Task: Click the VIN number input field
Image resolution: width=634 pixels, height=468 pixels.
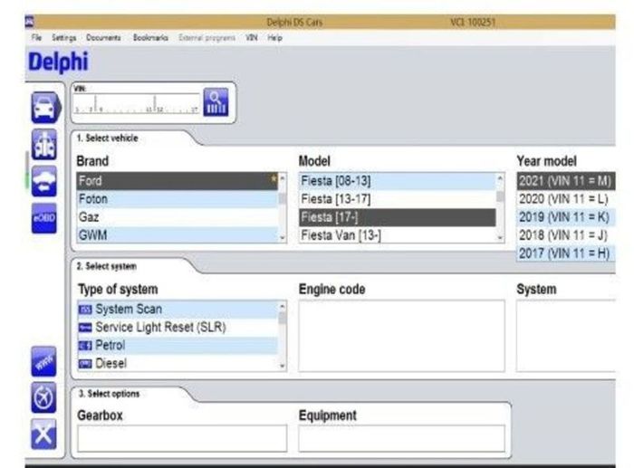Action: point(137,103)
